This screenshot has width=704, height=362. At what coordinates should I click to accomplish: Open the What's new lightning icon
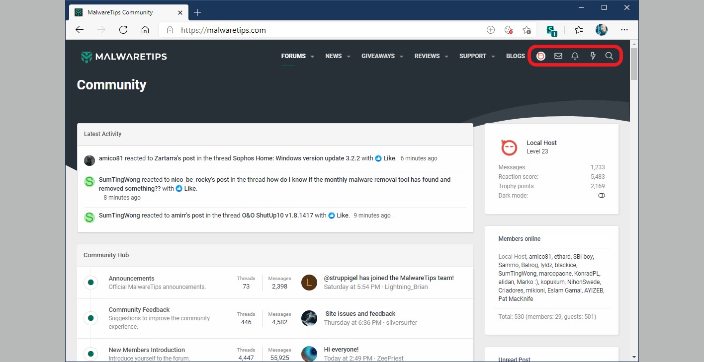click(x=593, y=56)
